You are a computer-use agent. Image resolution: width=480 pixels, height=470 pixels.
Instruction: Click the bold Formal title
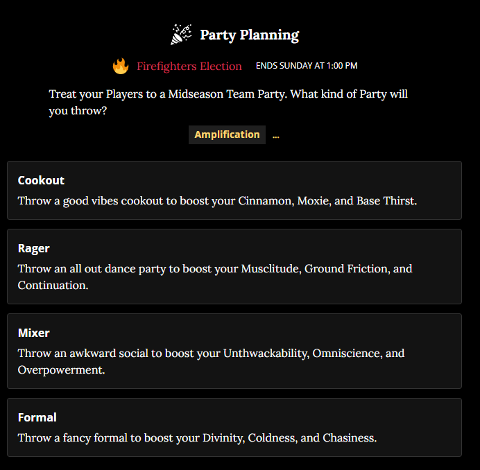[x=37, y=417]
